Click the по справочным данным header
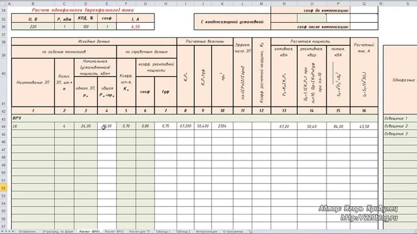The height and width of the screenshot is (234, 417). click(x=147, y=52)
